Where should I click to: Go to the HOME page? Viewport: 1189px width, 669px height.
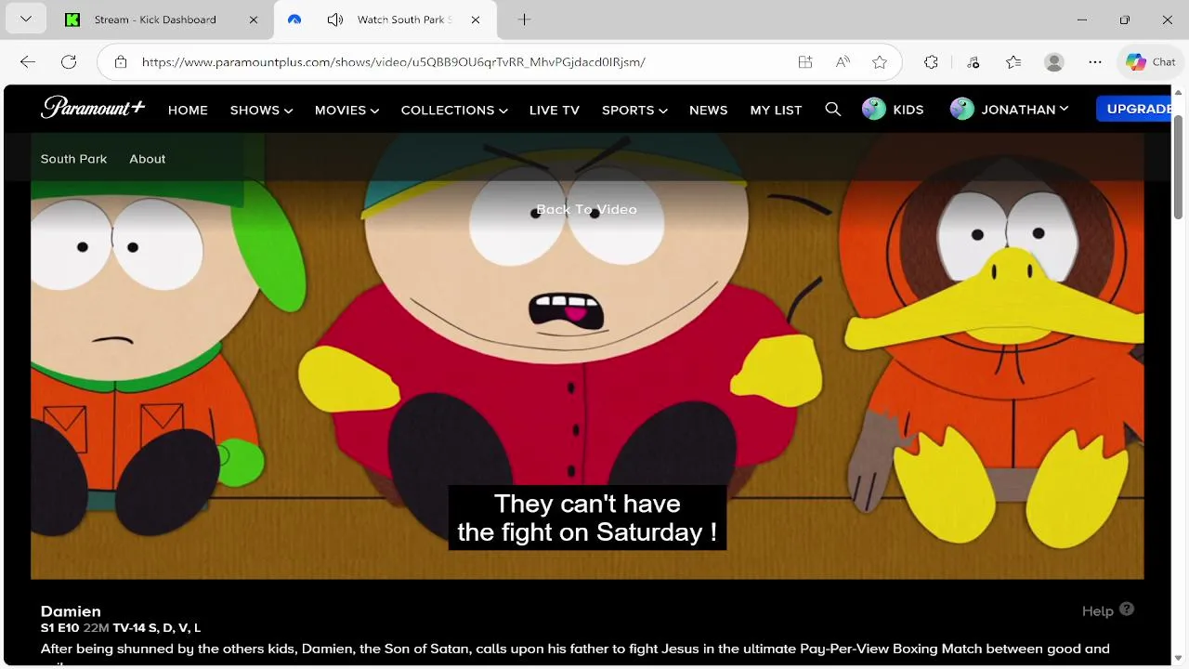tap(188, 110)
